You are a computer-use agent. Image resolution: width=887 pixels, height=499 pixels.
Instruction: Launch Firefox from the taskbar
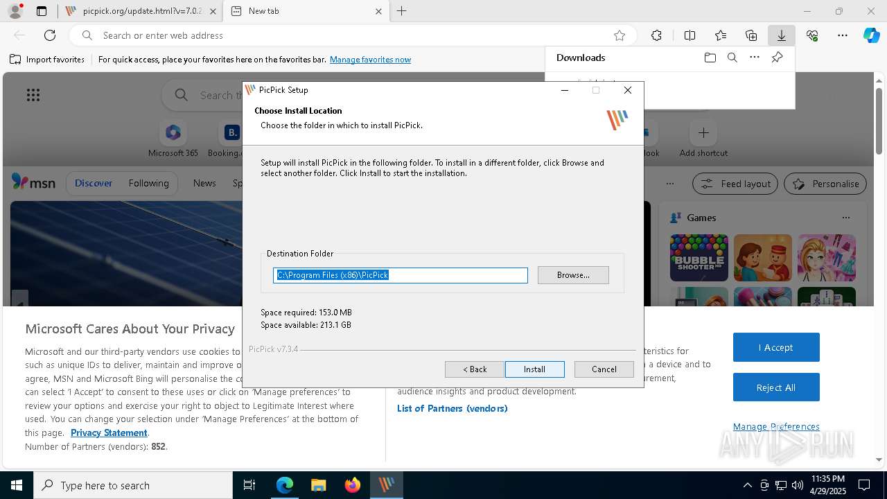(353, 485)
